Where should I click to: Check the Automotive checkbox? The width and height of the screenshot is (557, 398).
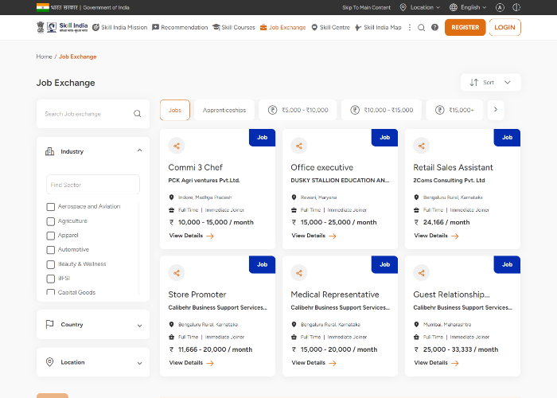[x=51, y=250]
